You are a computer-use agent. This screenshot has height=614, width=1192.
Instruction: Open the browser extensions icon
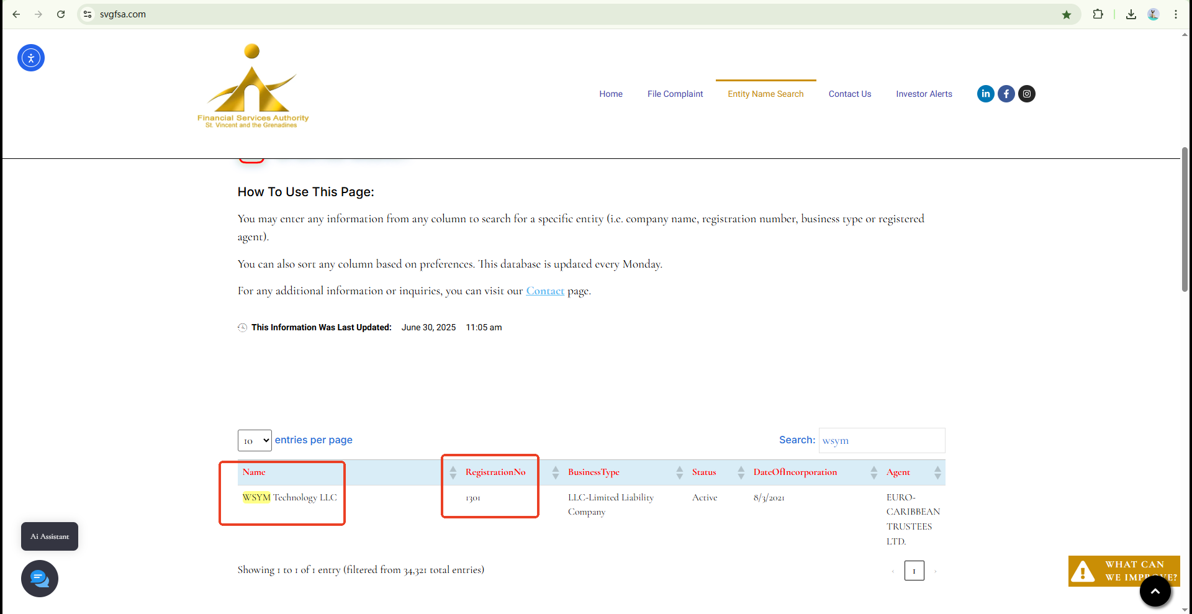[x=1098, y=14]
